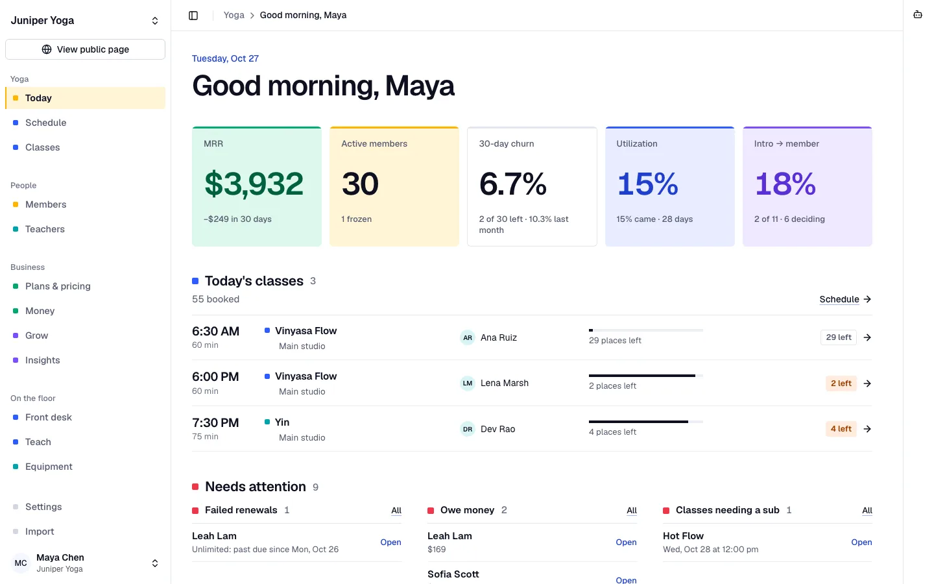Viewport: 934px width, 584px height.
Task: Open Settings in the sidebar
Action: (85, 507)
